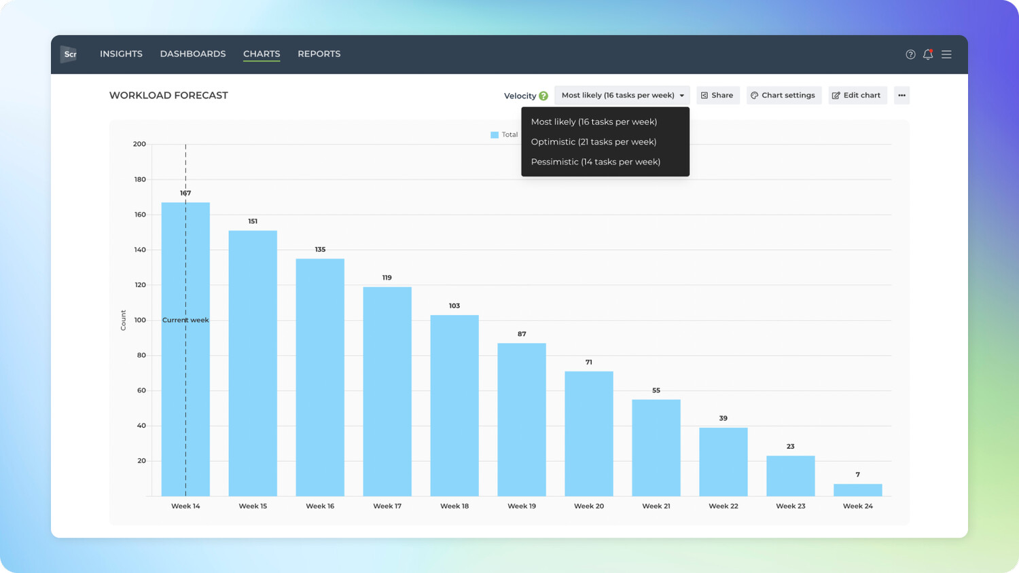Click the Week 24 bar labeled 7
The height and width of the screenshot is (573, 1019).
[858, 490]
